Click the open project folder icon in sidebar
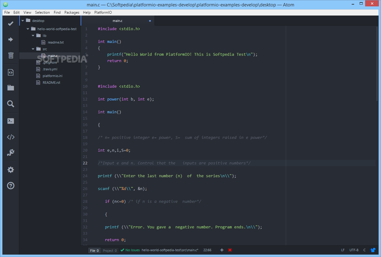Image resolution: width=381 pixels, height=257 pixels. [11, 88]
